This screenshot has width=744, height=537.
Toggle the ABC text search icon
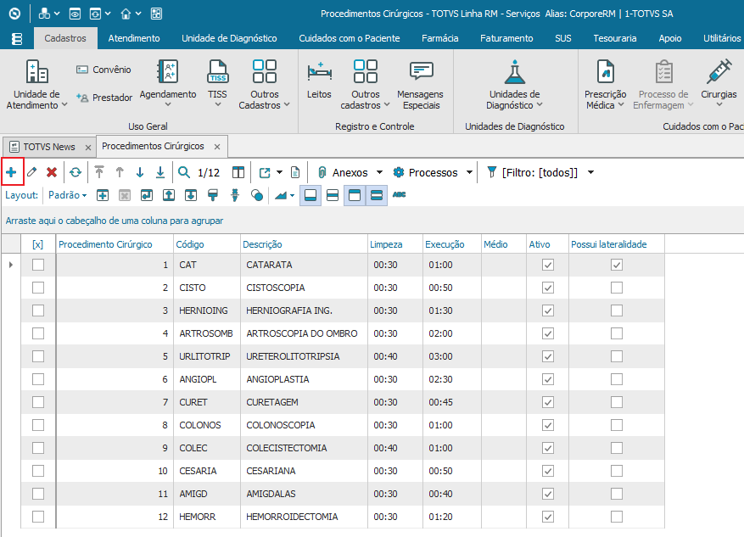tap(399, 194)
